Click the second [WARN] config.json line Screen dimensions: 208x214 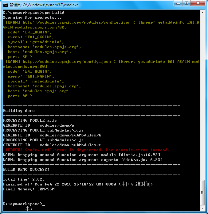tap(102, 62)
